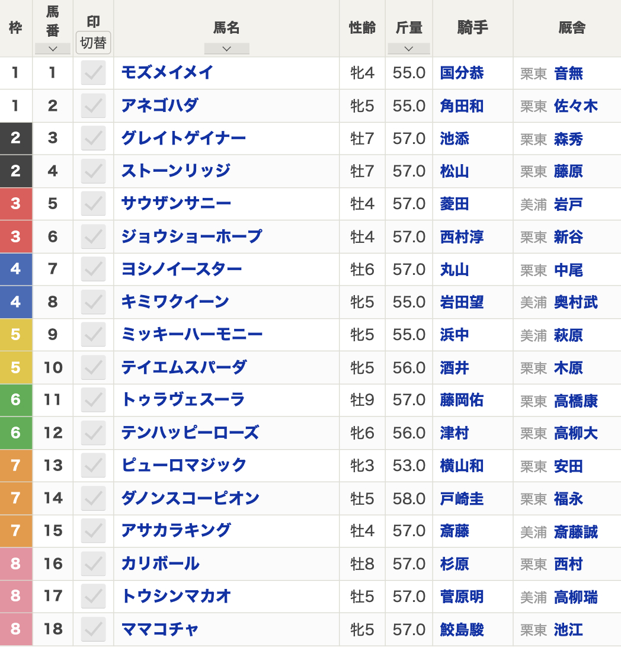Open jockey page for 西村淳
Image resolution: width=621 pixels, height=647 pixels.
pyautogui.click(x=462, y=237)
